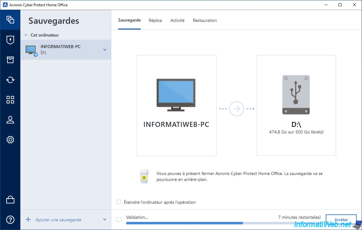Viewport: 362px width, 230px height.
Task: Enable Éteindre l'ordinateur après l'opération checkbox
Action: [119, 202]
